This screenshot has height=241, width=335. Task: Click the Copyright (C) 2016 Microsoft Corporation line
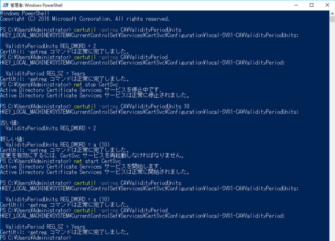85,19
